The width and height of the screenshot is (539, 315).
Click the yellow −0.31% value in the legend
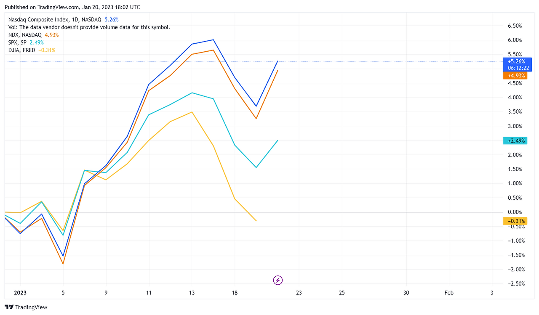point(47,50)
